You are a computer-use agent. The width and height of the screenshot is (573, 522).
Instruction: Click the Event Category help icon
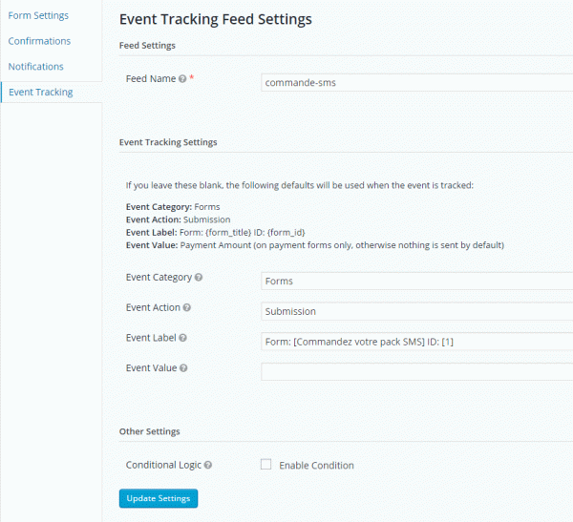(199, 278)
